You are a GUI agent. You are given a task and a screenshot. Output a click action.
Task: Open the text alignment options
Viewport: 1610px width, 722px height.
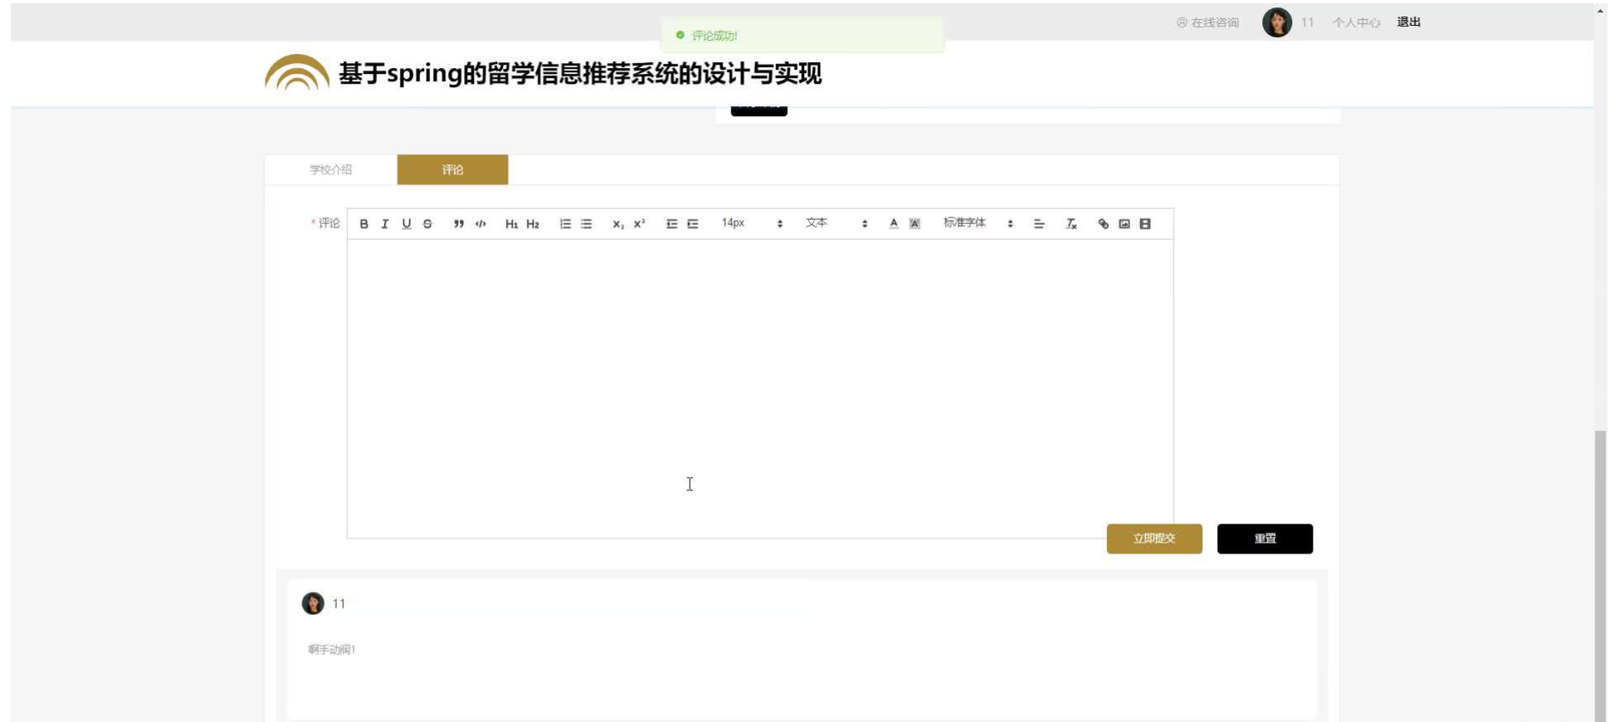tap(1039, 224)
